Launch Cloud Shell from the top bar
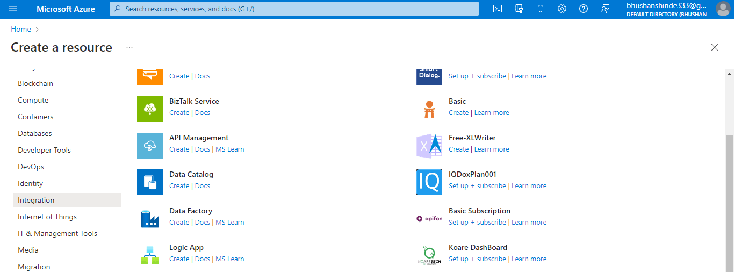 pyautogui.click(x=498, y=9)
